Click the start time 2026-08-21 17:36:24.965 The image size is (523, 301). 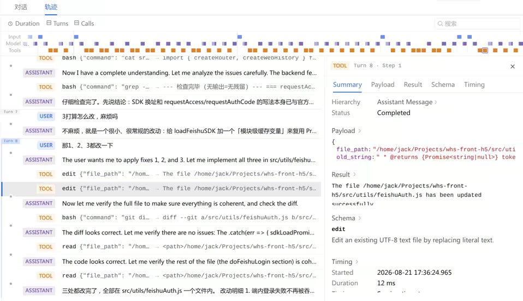(x=414, y=272)
